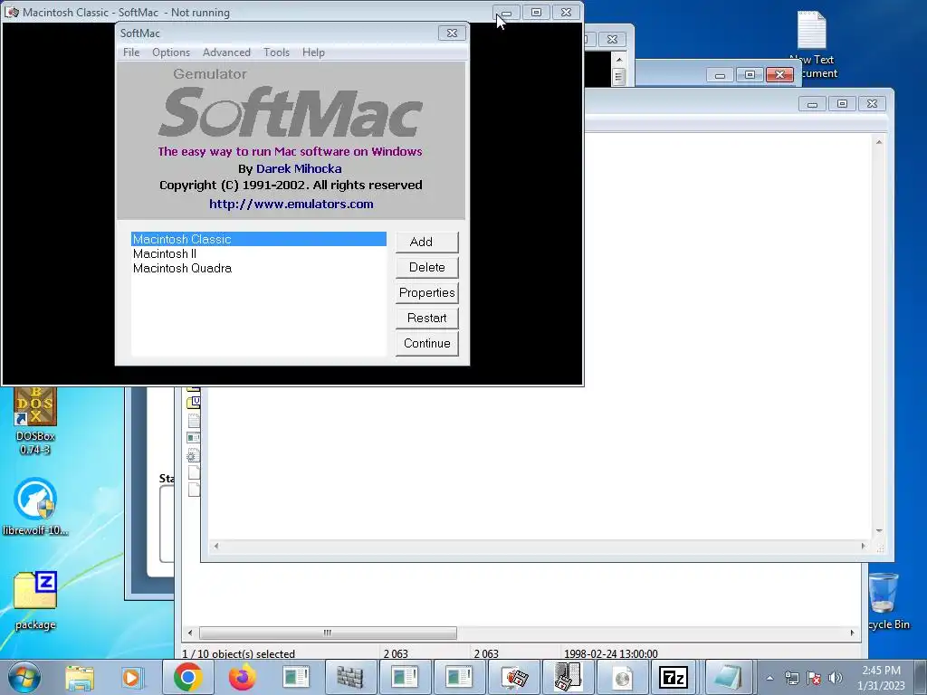Open Google Chrome from the taskbar
The width and height of the screenshot is (927, 695).
tap(188, 677)
